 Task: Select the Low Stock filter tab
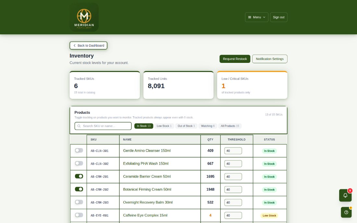tap(164, 126)
